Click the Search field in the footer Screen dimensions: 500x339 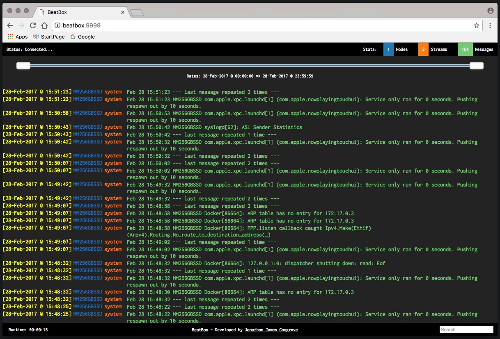466,330
